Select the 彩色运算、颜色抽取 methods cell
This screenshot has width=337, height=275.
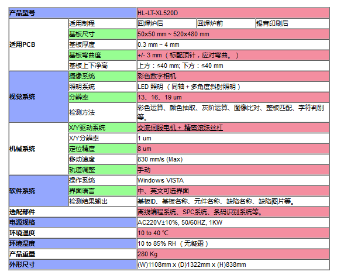tap(233, 112)
